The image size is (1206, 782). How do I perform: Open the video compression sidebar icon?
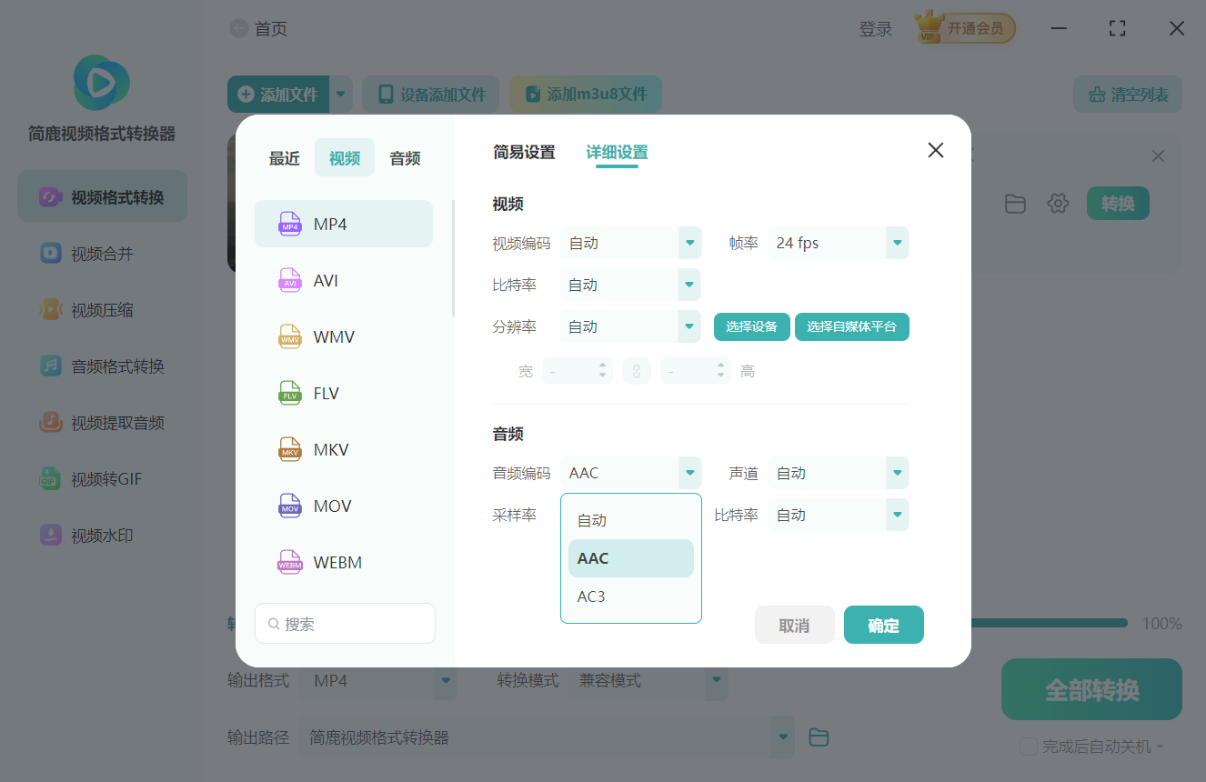coord(50,309)
